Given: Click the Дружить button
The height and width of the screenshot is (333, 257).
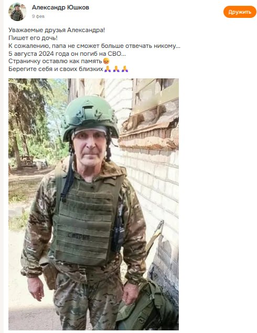Looking at the screenshot, I should coord(240,12).
